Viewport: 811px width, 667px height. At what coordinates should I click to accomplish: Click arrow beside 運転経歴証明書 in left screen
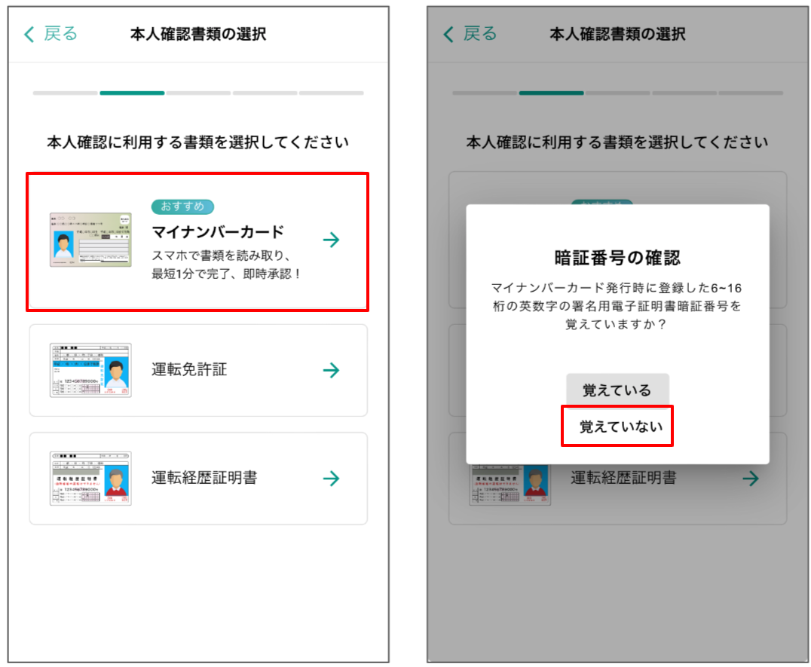331,479
